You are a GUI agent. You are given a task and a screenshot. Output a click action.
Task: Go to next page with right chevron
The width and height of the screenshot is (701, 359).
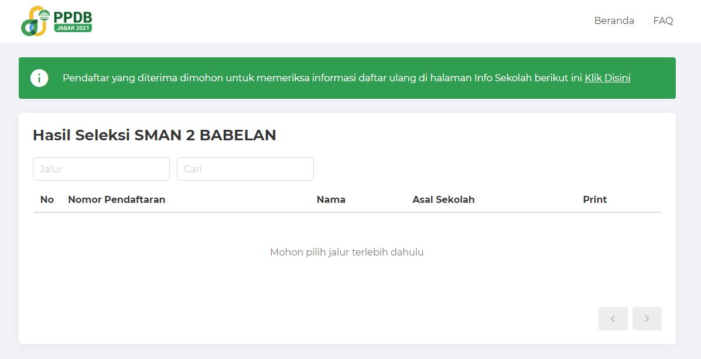click(647, 319)
